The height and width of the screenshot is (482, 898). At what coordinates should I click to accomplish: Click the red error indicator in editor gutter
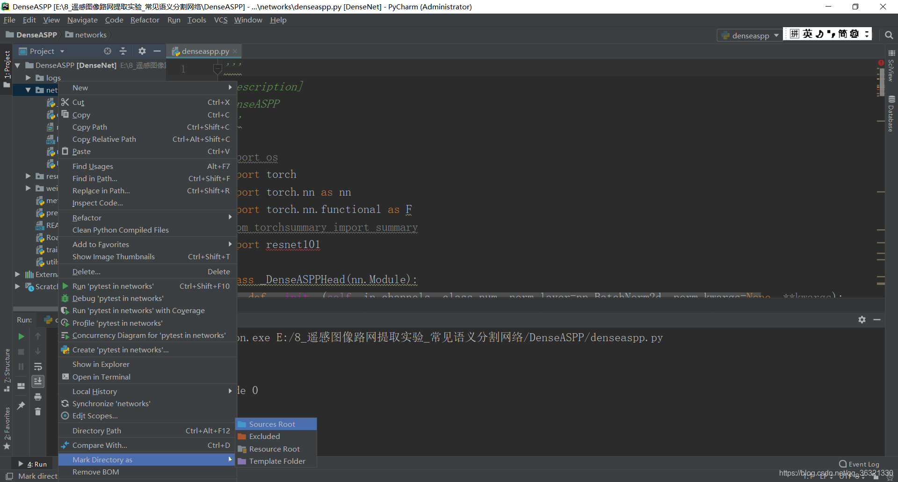[881, 63]
